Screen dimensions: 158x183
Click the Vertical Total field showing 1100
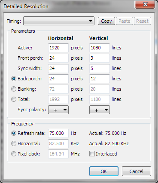(x=100, y=99)
